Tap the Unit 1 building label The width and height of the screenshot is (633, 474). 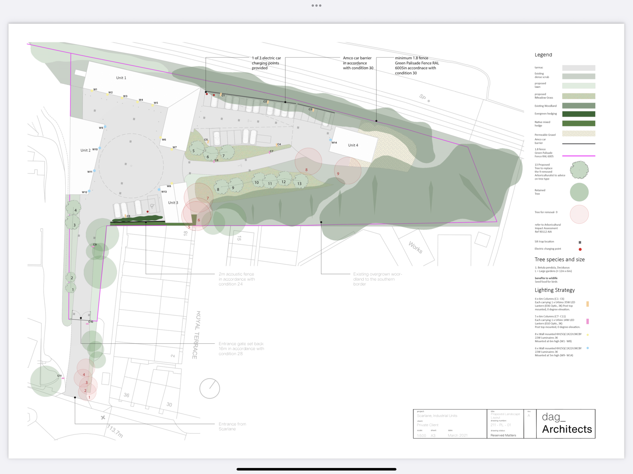coord(121,78)
